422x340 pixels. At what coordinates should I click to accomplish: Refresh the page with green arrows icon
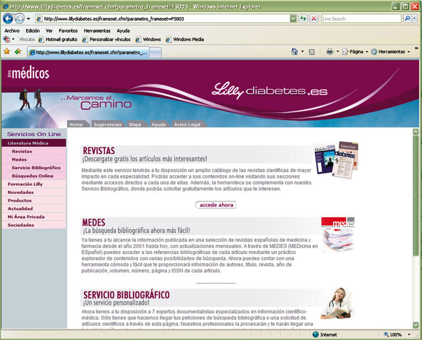[303, 19]
